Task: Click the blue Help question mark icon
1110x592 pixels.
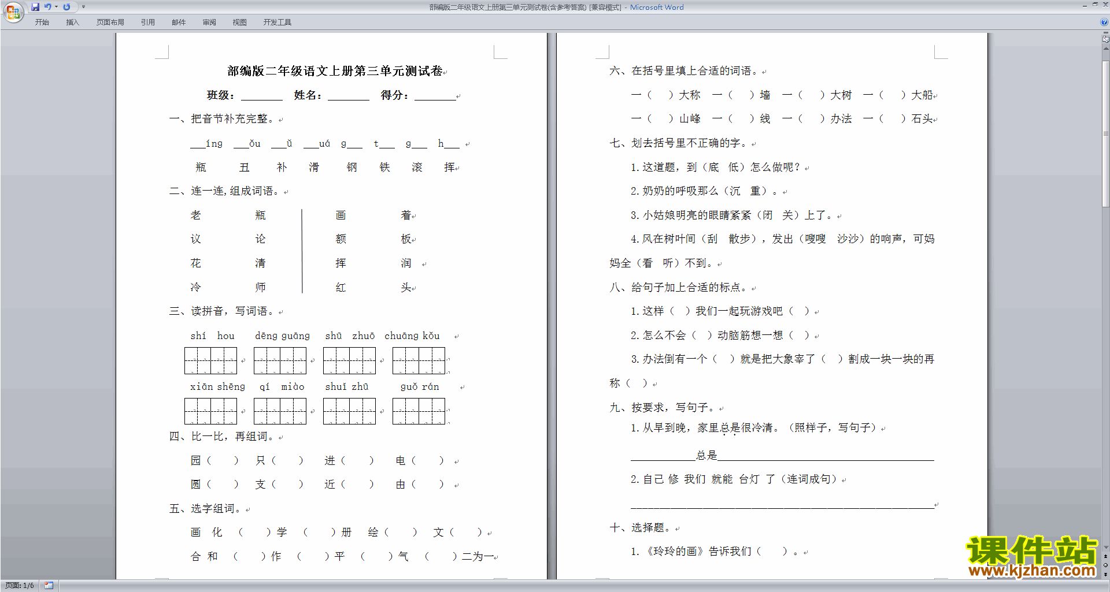Action: 1104,22
